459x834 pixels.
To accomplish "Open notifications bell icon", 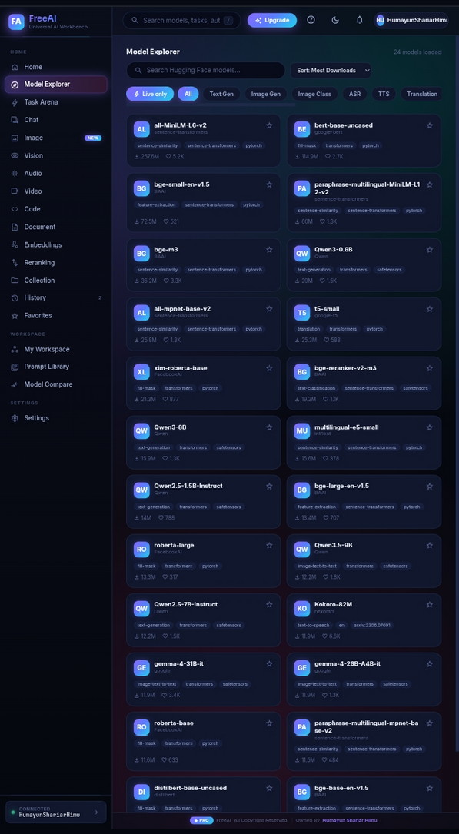I will (x=360, y=20).
